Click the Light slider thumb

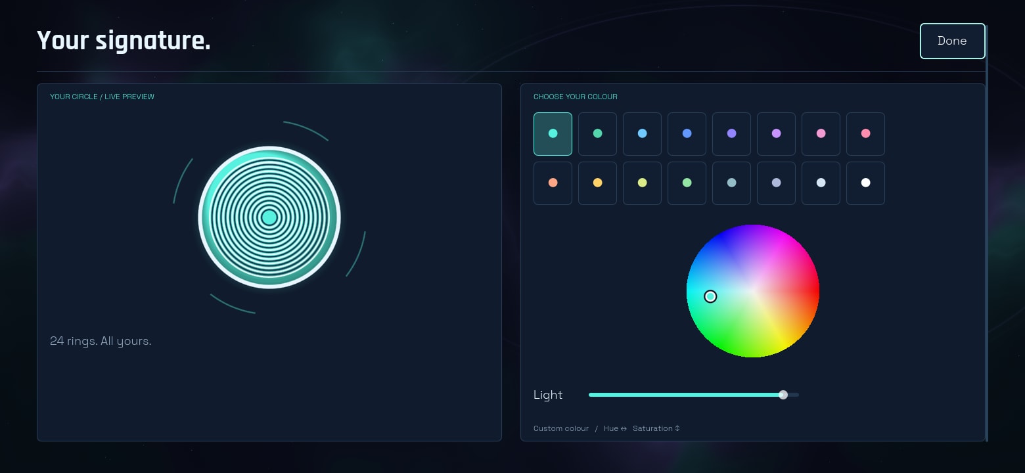click(783, 395)
